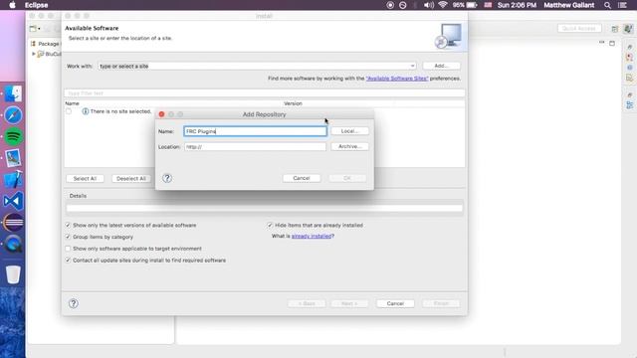This screenshot has width=637, height=358.
Task: Maximize the Eclipse editor area
Action: tap(612, 43)
